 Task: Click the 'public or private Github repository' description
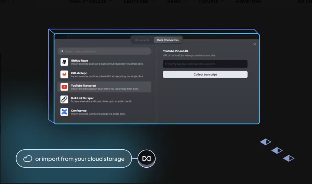click(x=107, y=64)
